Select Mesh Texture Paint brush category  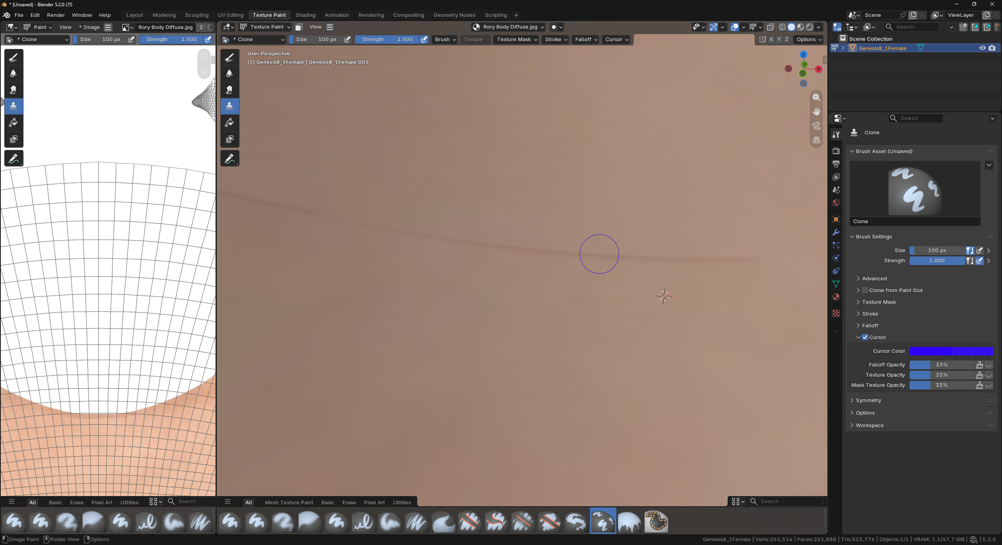pos(289,502)
